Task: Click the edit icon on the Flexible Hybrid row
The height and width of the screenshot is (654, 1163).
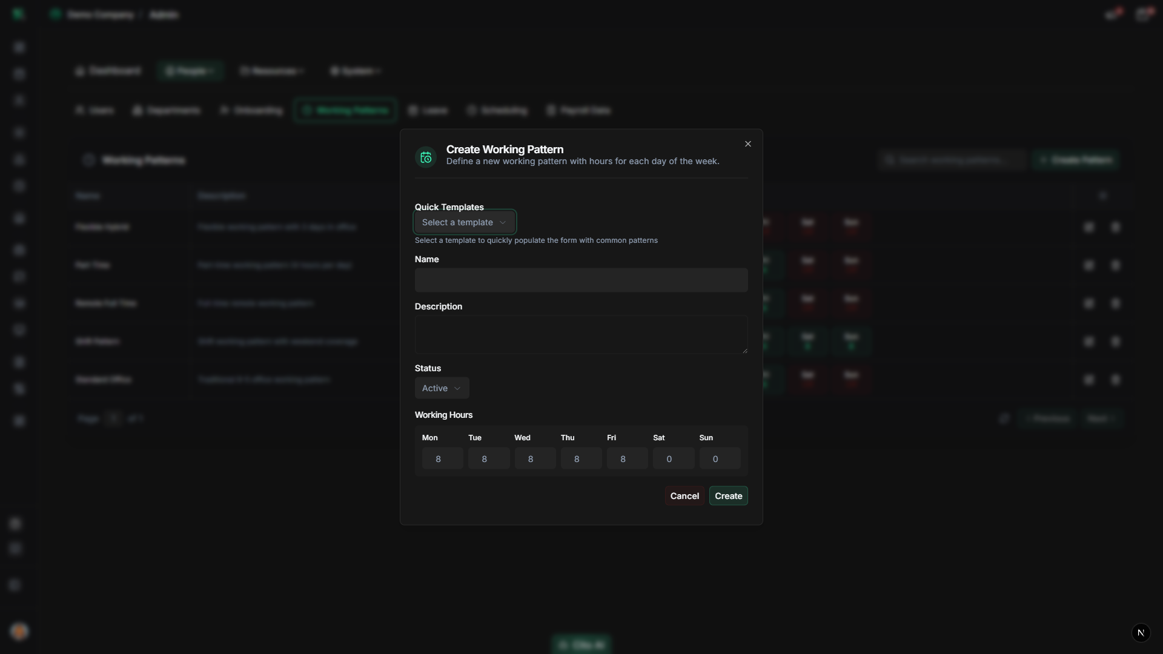Action: pyautogui.click(x=1088, y=226)
